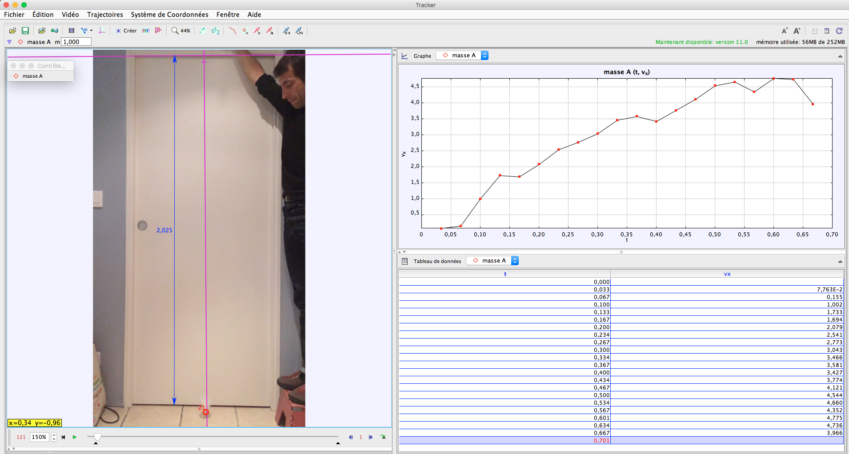Open the track control icon
This screenshot has height=454, width=849.
click(146, 31)
